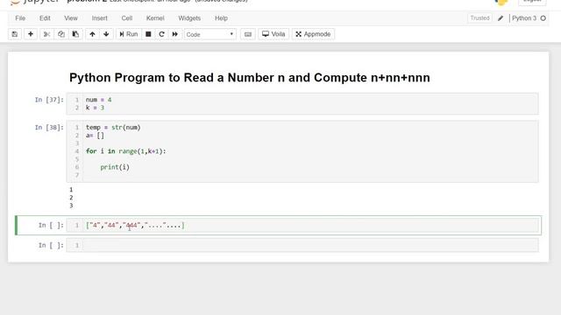Click the last empty code cell
The height and width of the screenshot is (315, 561).
coord(302,245)
